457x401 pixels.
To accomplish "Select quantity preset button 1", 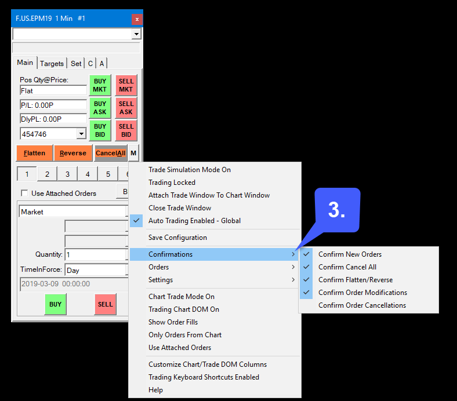I will pos(27,174).
